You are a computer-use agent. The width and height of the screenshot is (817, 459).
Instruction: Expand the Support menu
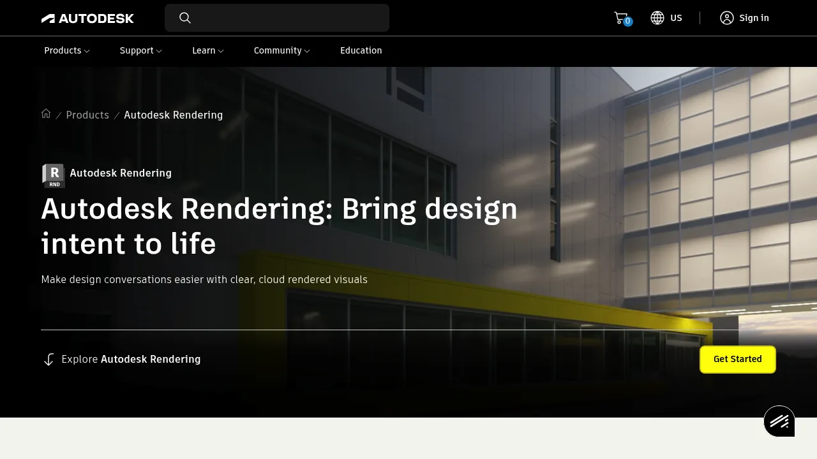(141, 50)
